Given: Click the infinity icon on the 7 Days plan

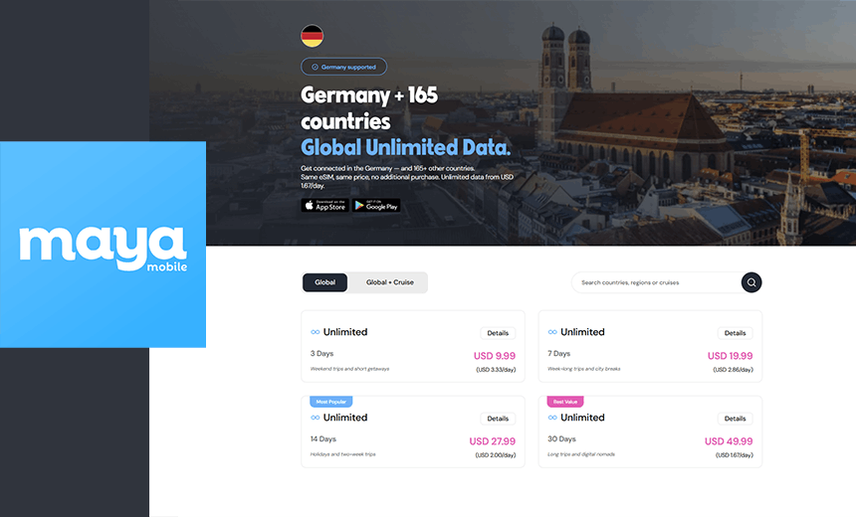Looking at the screenshot, I should click(552, 332).
